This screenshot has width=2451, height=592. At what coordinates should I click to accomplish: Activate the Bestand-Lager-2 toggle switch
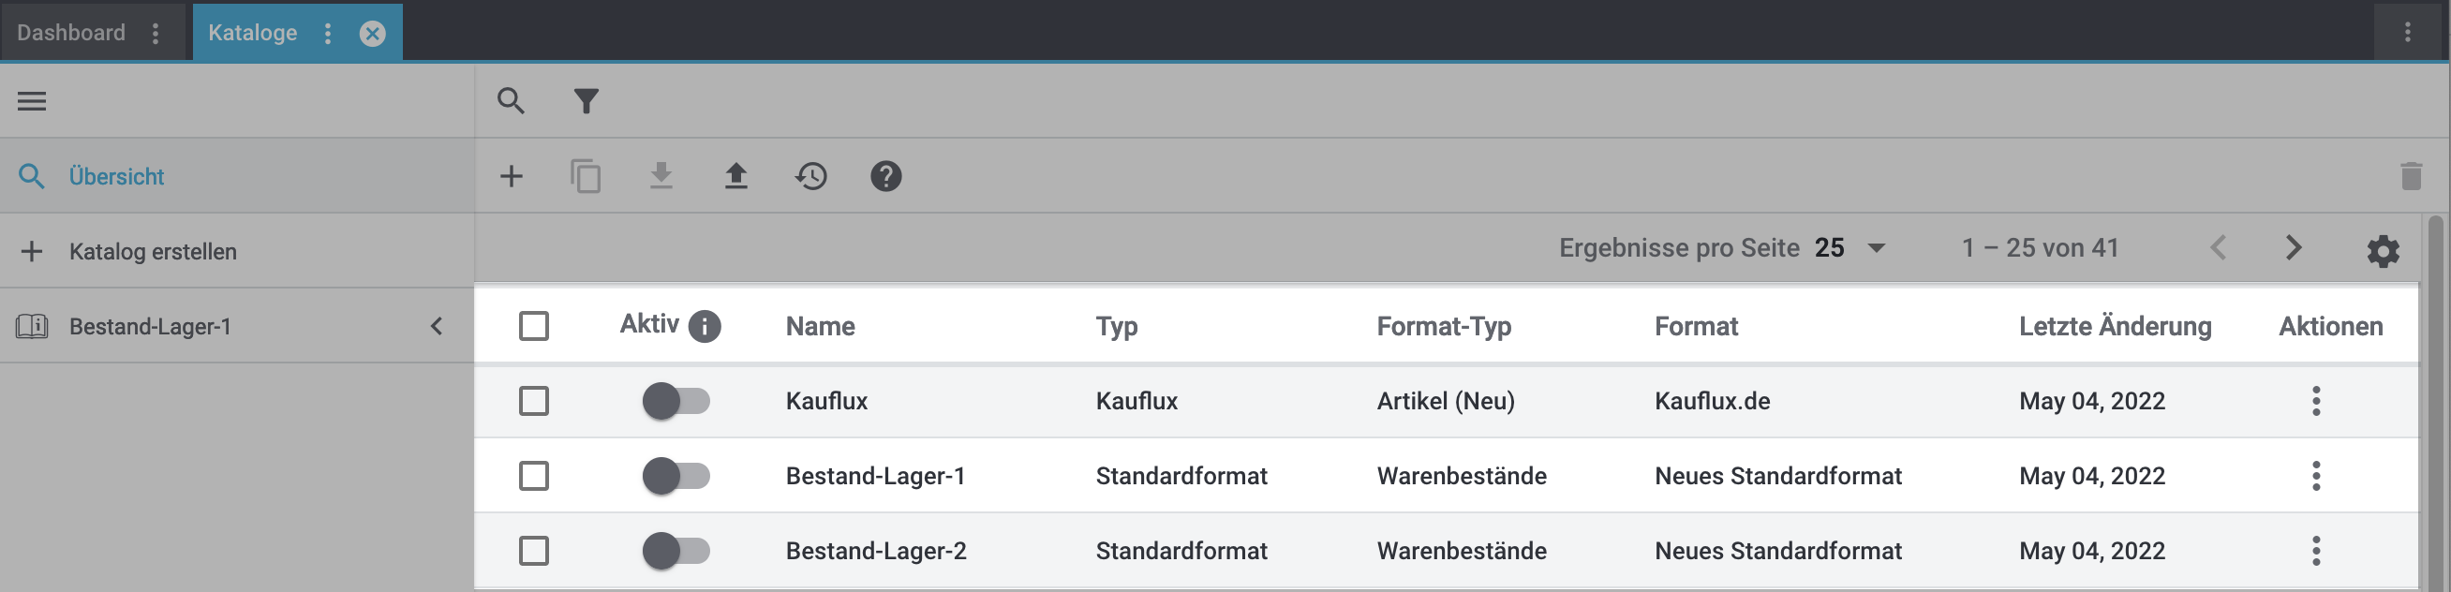coord(676,551)
